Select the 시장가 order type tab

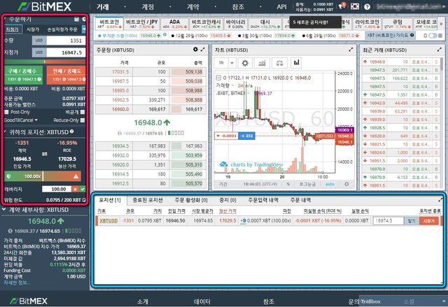(33, 29)
